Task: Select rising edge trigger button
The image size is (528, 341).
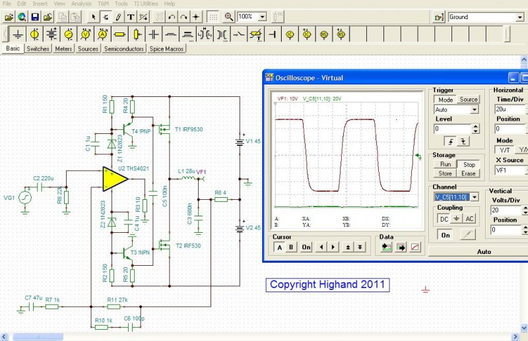Action: 451,142
